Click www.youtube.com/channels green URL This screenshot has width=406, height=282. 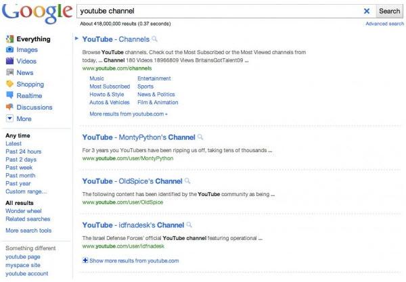[117, 68]
